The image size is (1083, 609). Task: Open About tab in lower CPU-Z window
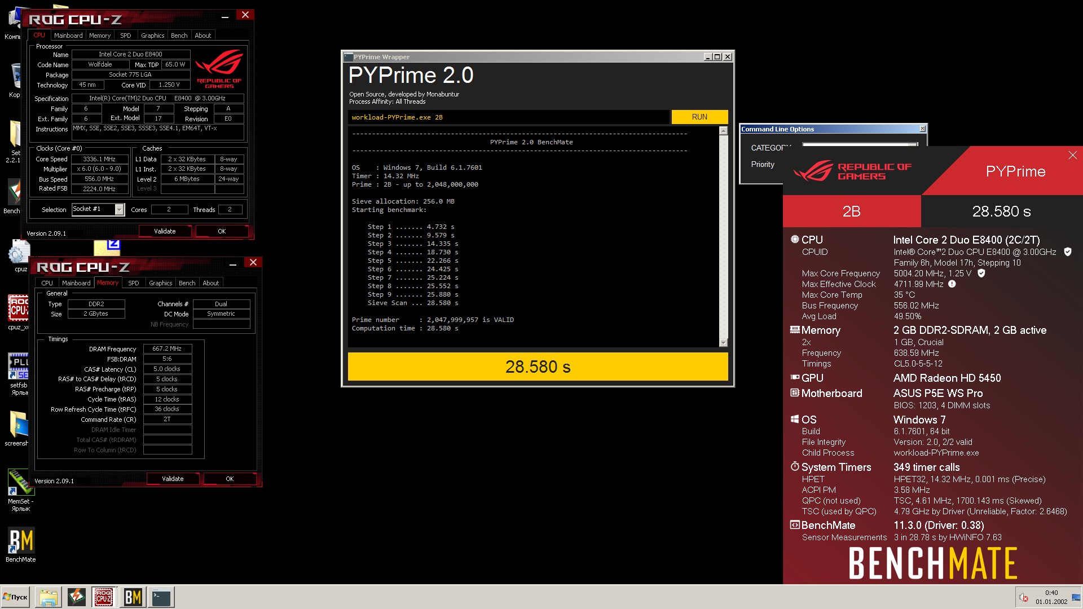coord(211,283)
